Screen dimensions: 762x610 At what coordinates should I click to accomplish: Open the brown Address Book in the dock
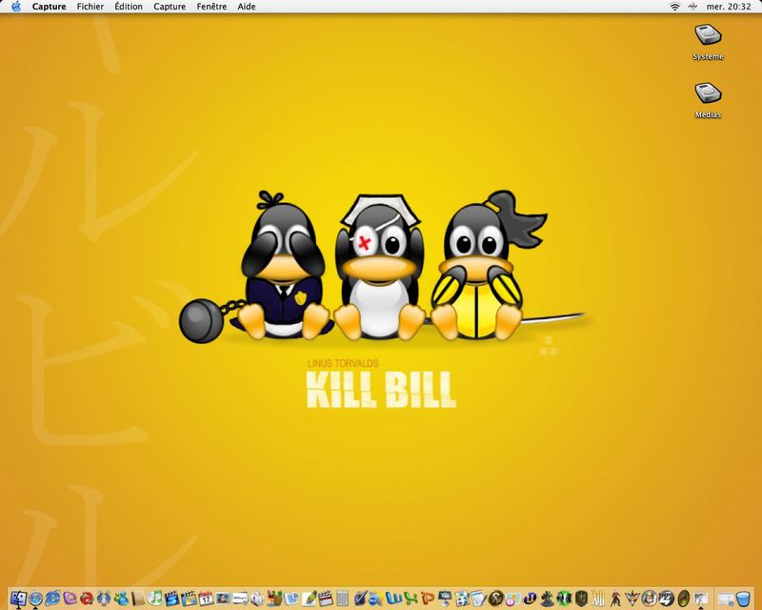[x=138, y=599]
